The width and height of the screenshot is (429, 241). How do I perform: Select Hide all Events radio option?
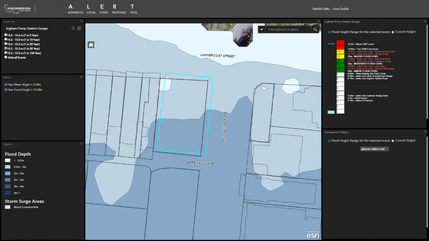click(6, 57)
